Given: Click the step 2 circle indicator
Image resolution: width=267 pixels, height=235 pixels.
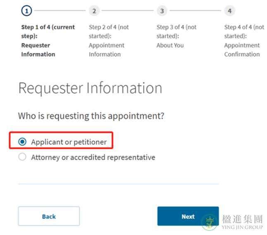Looking at the screenshot, I should [x=94, y=11].
